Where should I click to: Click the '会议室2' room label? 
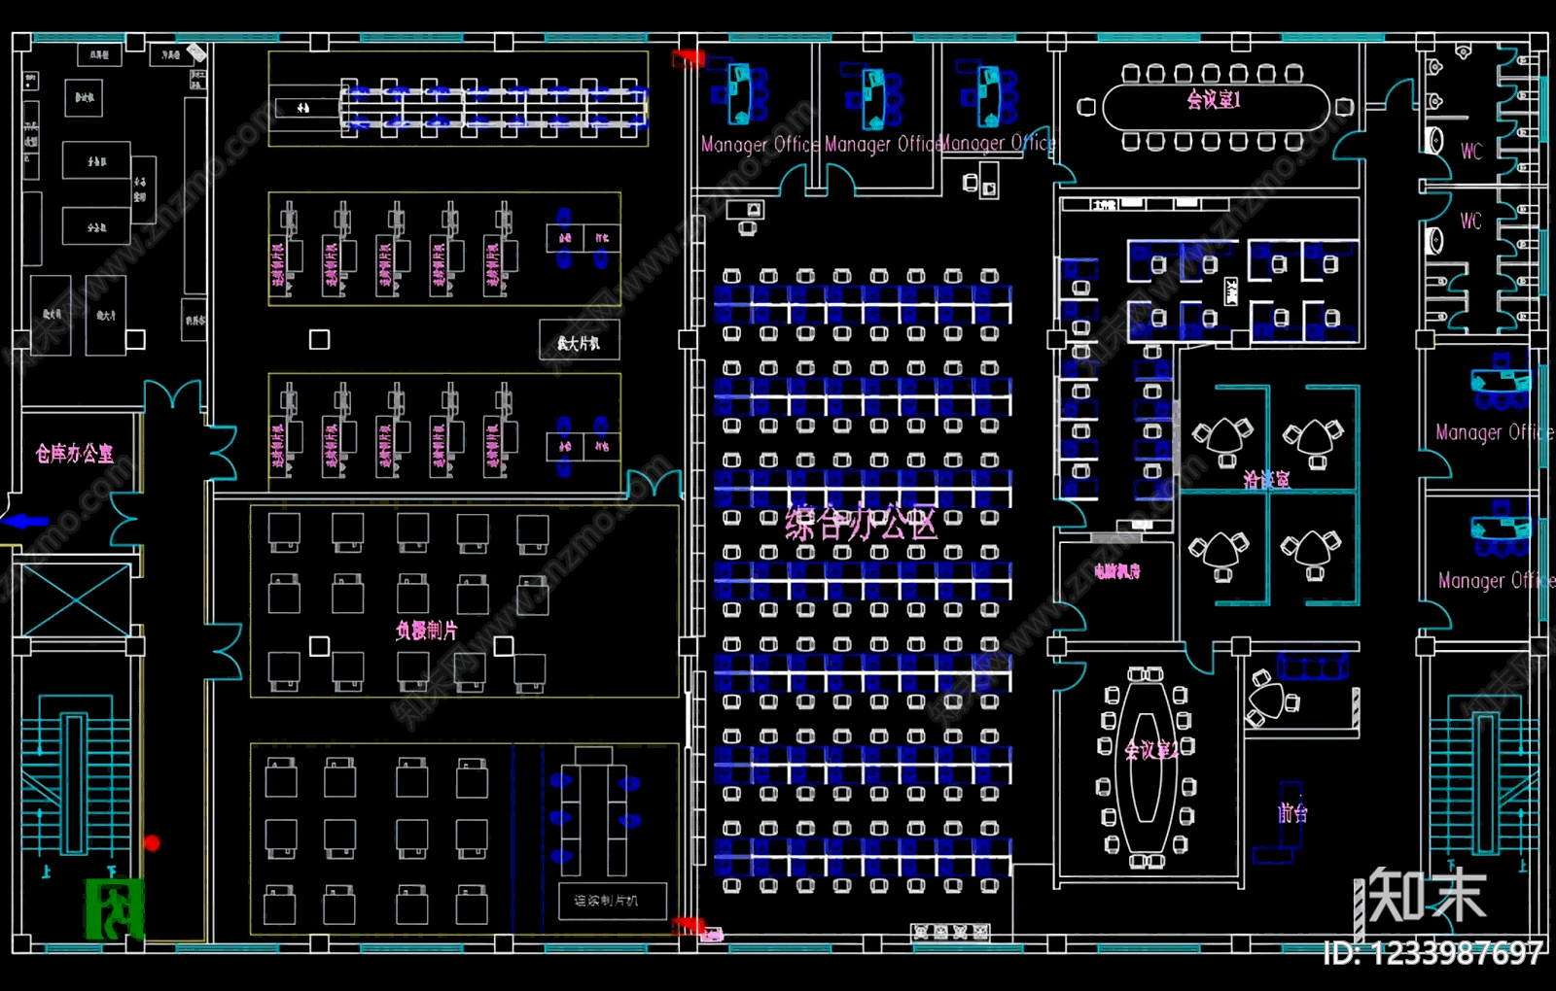[x=1151, y=750]
